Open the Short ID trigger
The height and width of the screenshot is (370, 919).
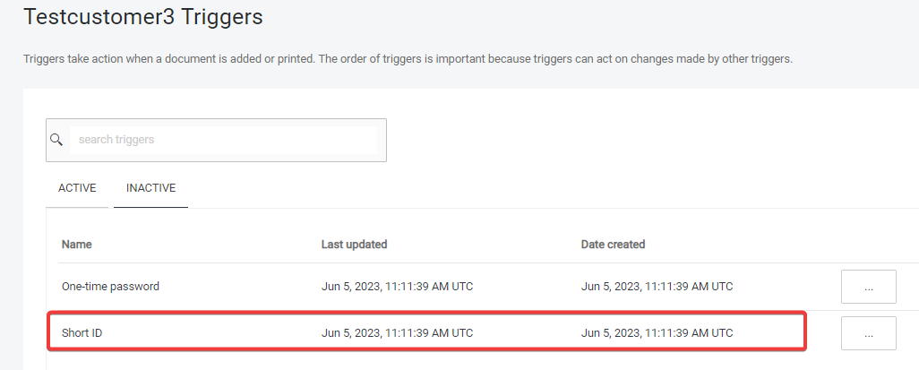pyautogui.click(x=82, y=333)
